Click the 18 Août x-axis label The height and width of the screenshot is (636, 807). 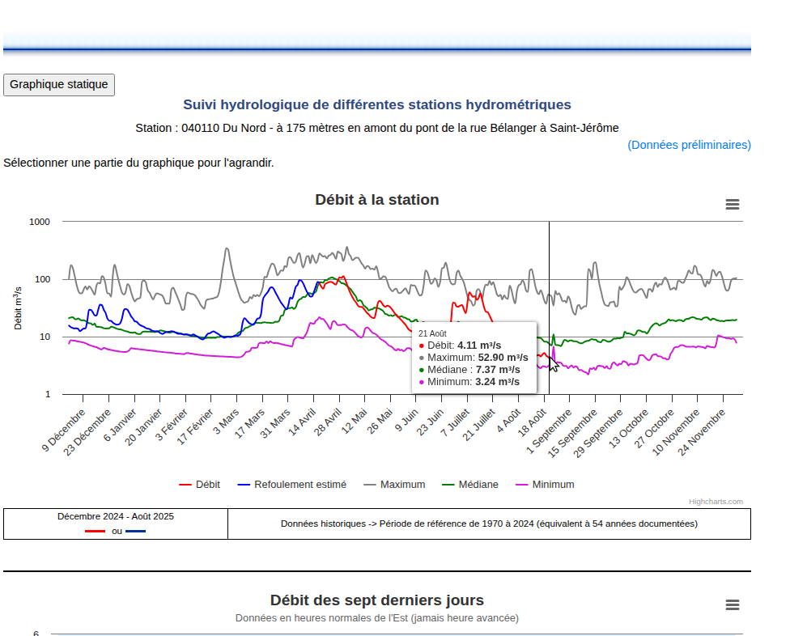coord(533,423)
